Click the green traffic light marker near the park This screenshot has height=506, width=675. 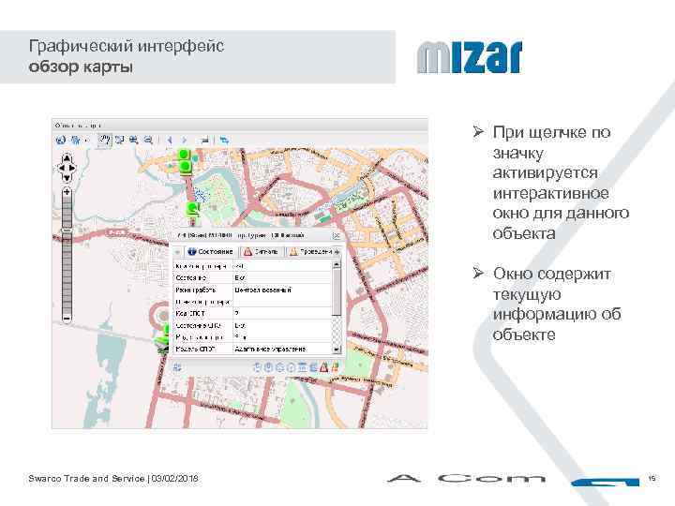point(193,211)
